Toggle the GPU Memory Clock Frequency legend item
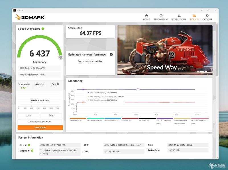The width and height of the screenshot is (228, 170). (x=182, y=121)
